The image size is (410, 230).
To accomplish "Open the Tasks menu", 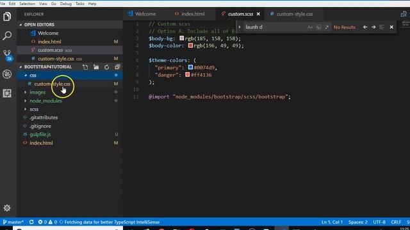I will (79, 4).
